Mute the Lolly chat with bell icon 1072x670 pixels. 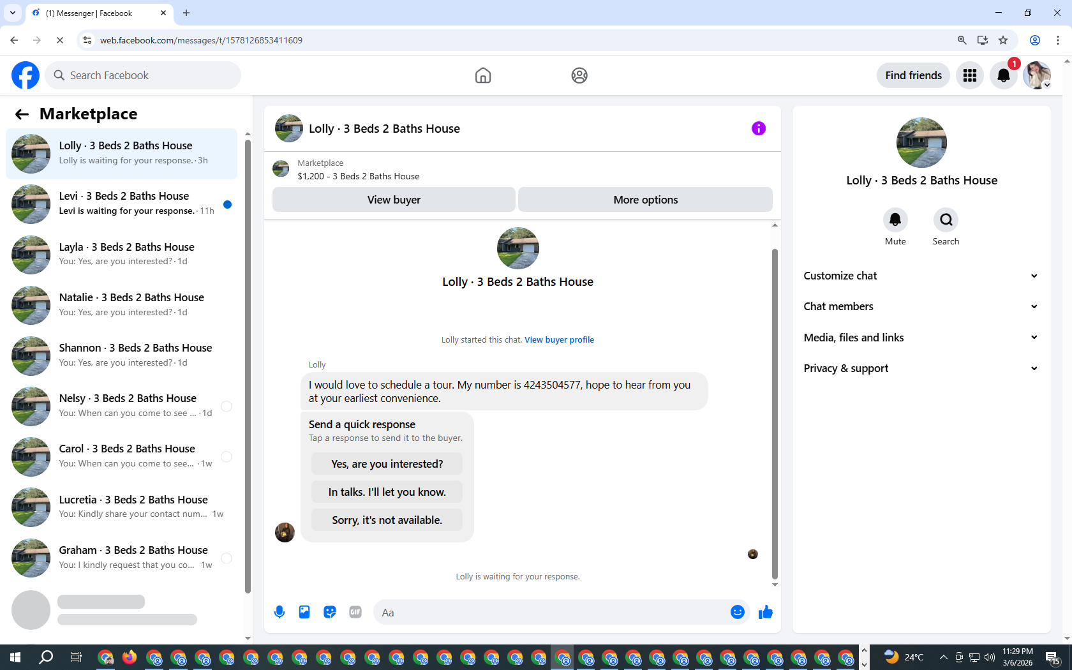895,220
